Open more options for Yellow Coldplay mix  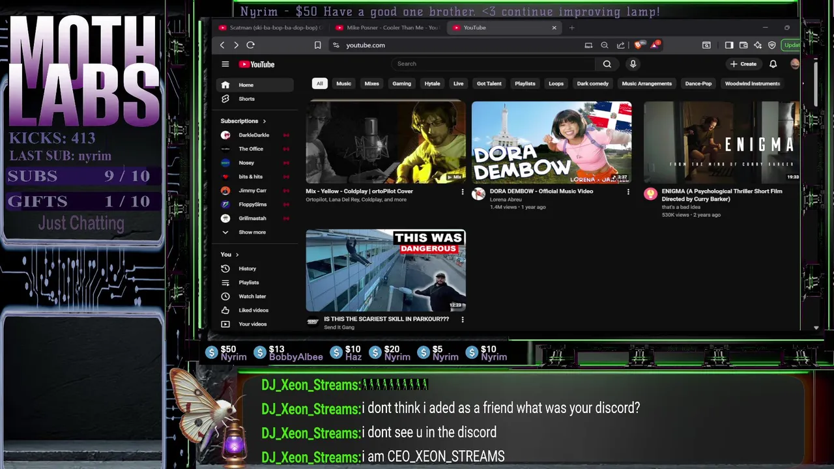click(x=463, y=192)
